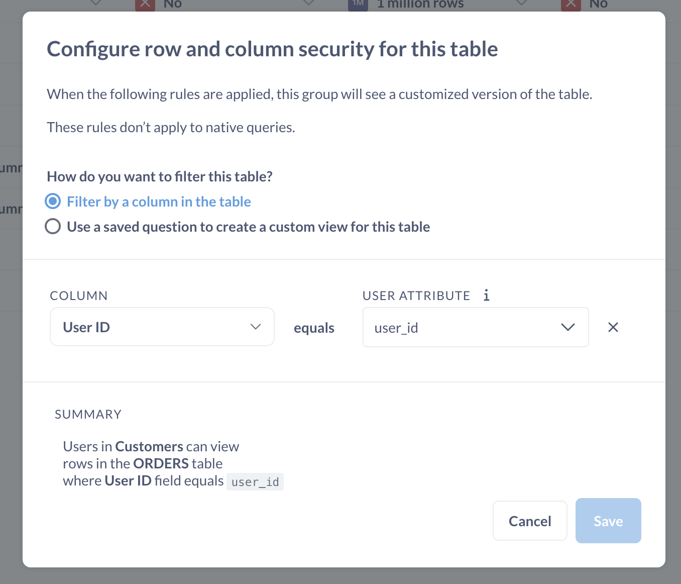Click the dimmed backdrop left of the dialog
The height and width of the screenshot is (584, 681).
click(x=11, y=352)
